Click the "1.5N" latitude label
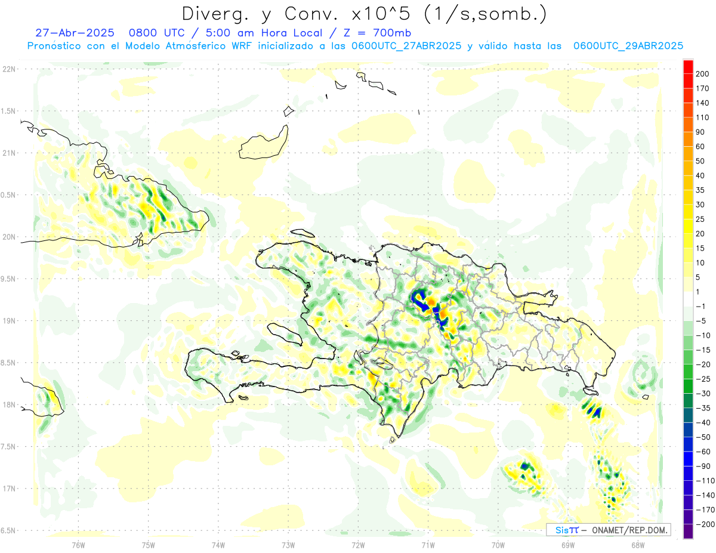Image resolution: width=716 pixels, height=553 pixels. click(x=9, y=111)
